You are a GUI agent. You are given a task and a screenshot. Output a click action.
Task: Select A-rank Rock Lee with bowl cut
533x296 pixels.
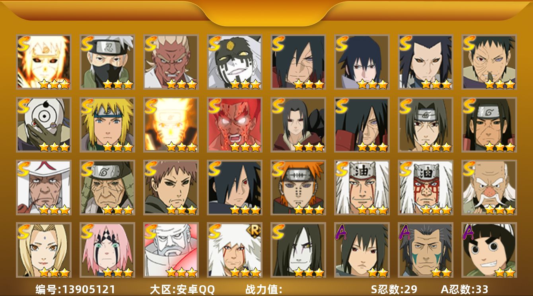coord(489,250)
